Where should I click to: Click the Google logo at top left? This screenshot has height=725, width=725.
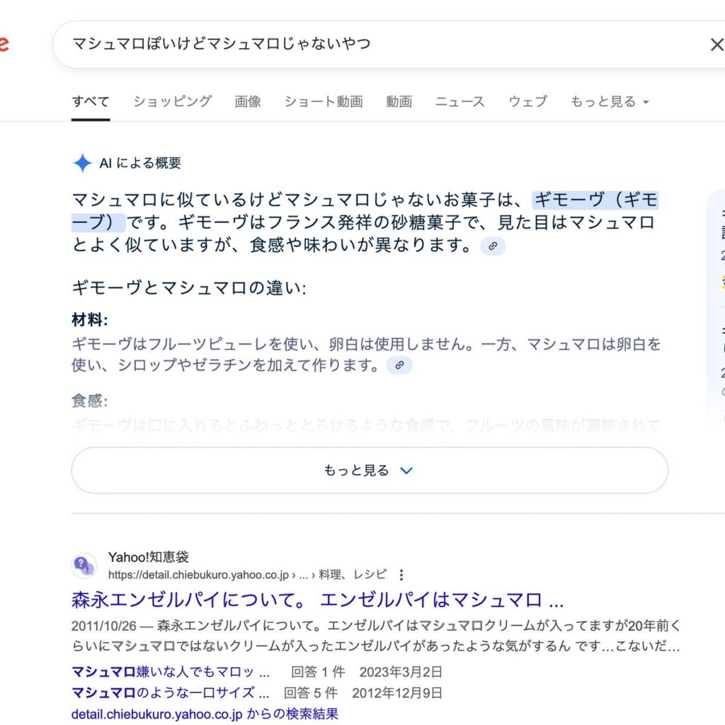[3, 45]
